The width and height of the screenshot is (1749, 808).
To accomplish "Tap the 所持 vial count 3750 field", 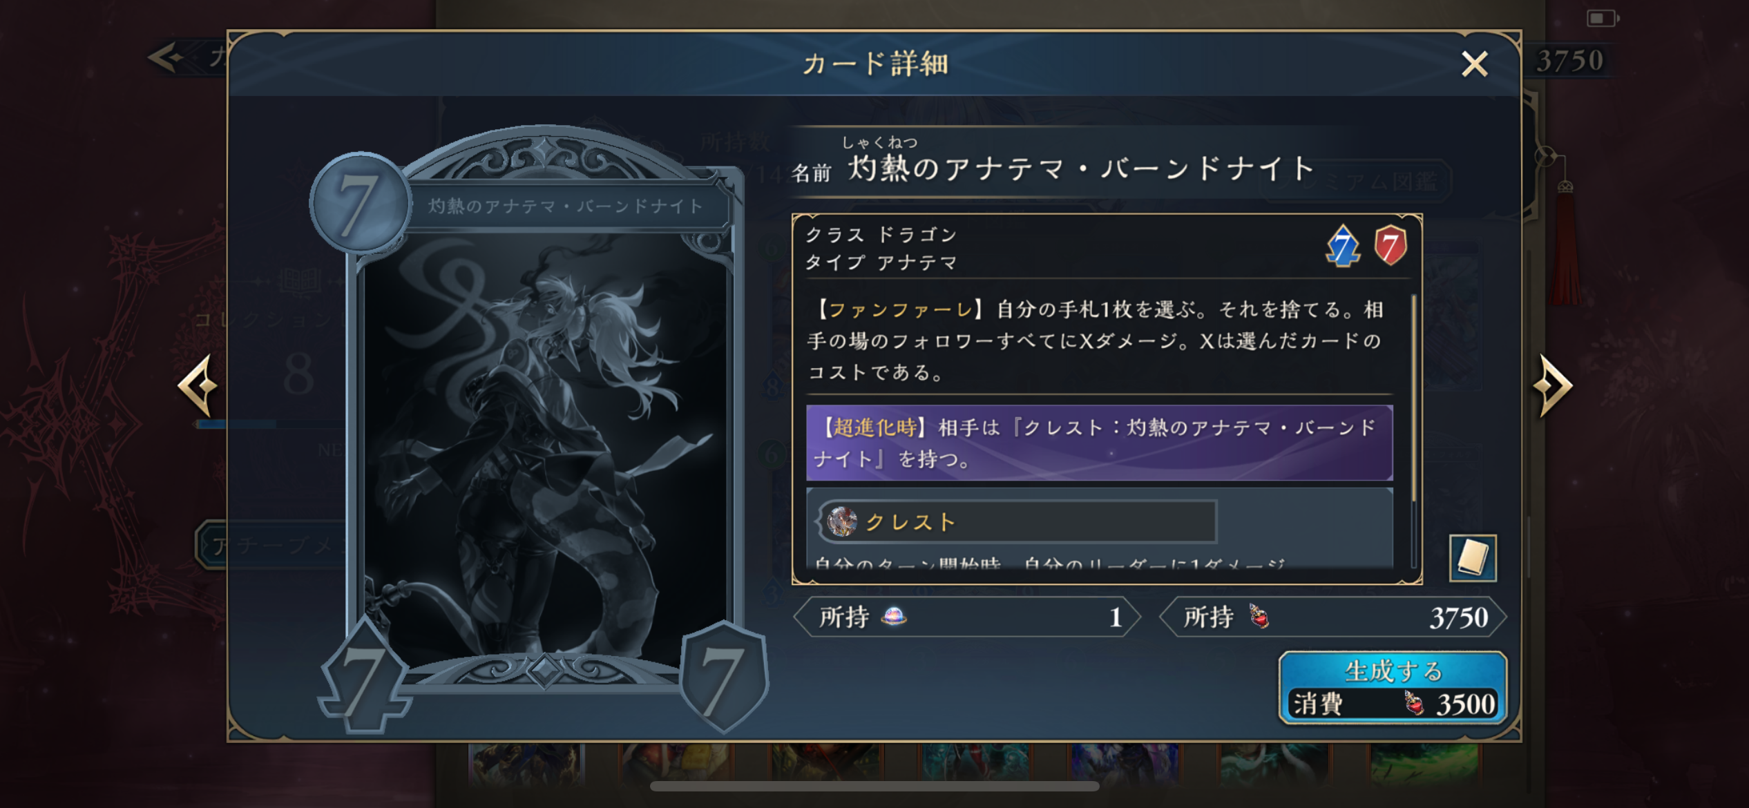I will [x=1332, y=617].
